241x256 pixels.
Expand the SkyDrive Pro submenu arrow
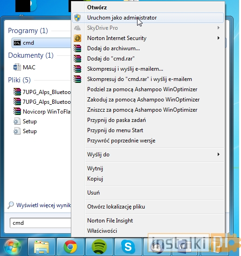[x=219, y=28]
